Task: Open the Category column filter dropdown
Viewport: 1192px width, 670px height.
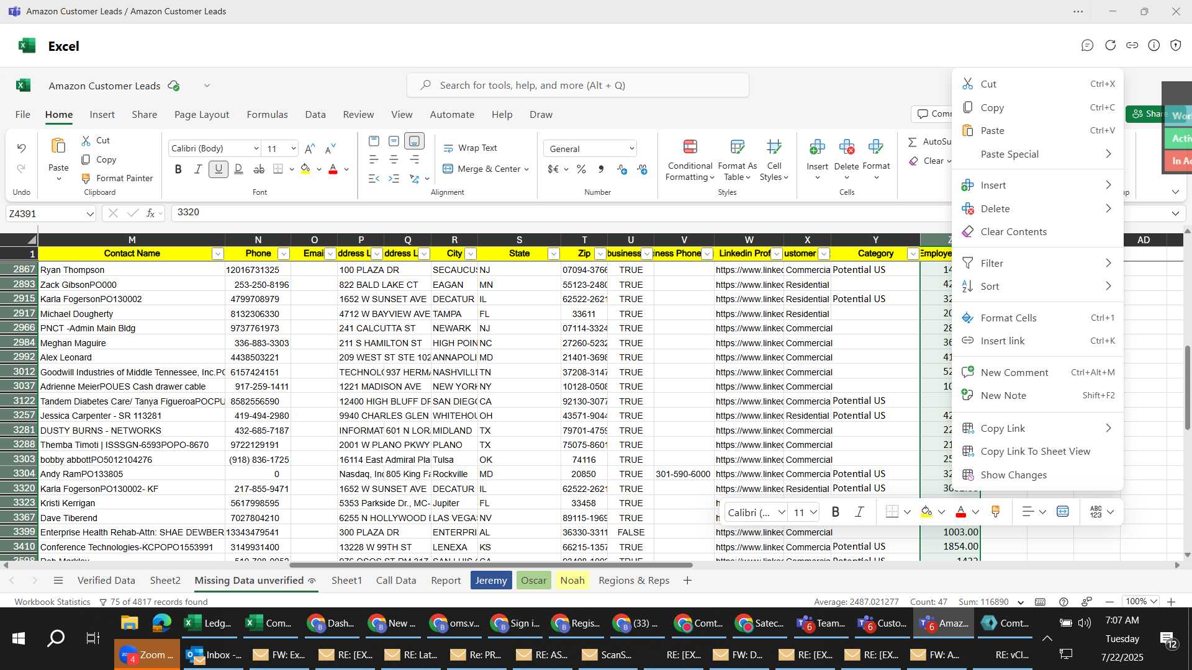Action: tap(913, 254)
